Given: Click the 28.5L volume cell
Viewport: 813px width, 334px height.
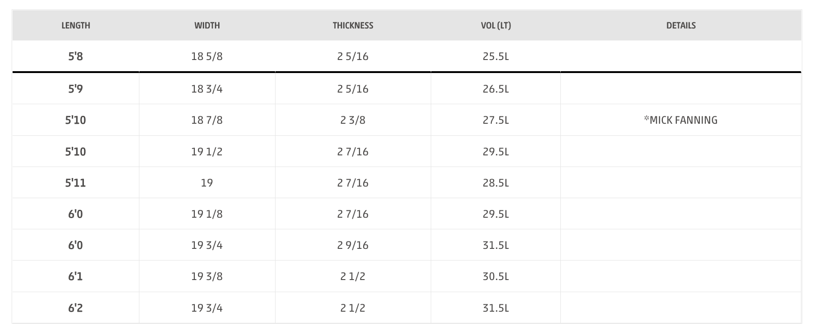Looking at the screenshot, I should (496, 182).
